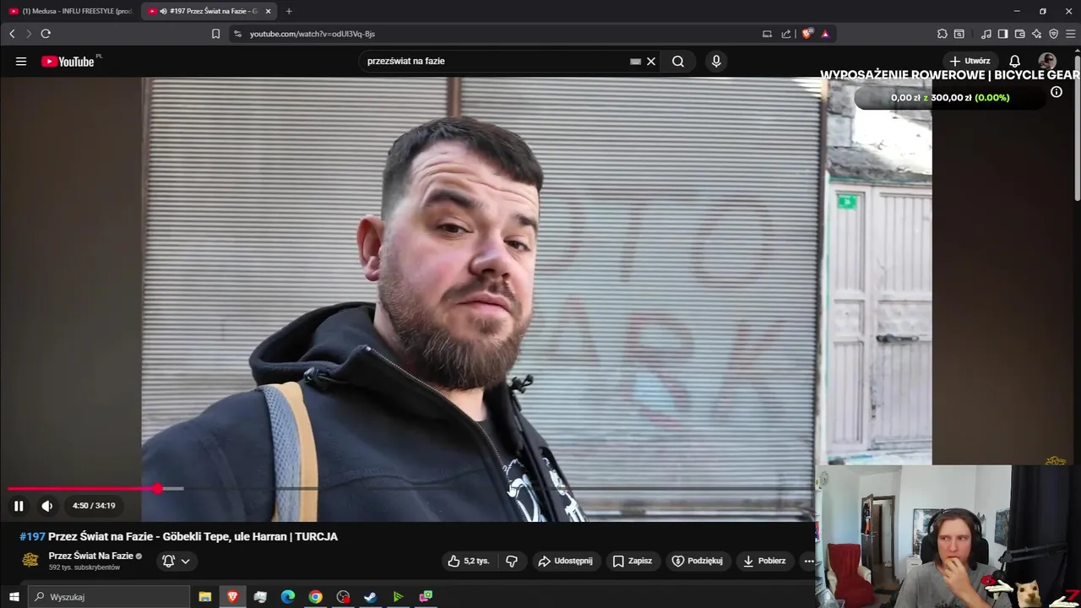Open the more actions three-dot menu

(x=808, y=561)
